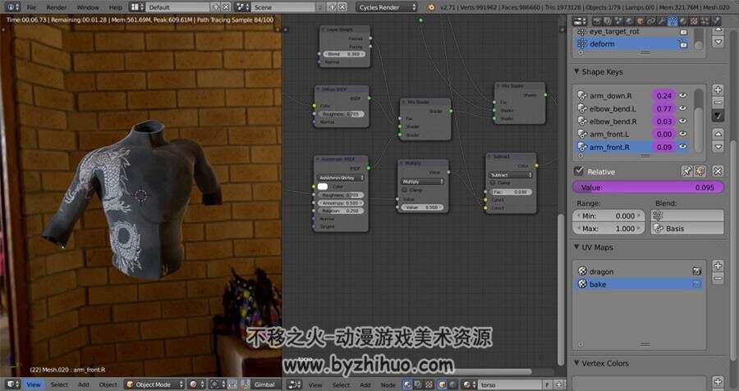The image size is (739, 391).
Task: Mute the arm_front.R shape key eye
Action: click(683, 147)
